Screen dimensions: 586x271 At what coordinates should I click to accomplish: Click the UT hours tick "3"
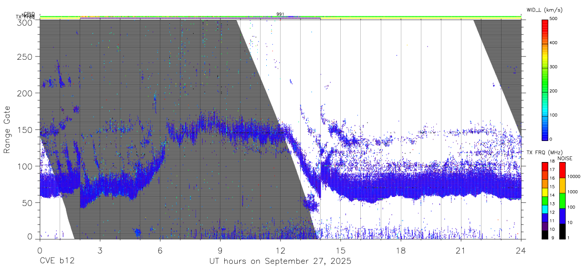point(100,250)
